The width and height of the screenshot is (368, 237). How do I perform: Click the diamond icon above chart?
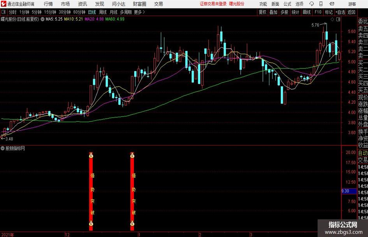pos(332,19)
